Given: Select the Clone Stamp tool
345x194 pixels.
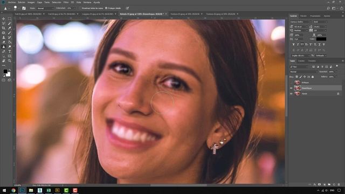Looking at the screenshot, I should point(4,37).
